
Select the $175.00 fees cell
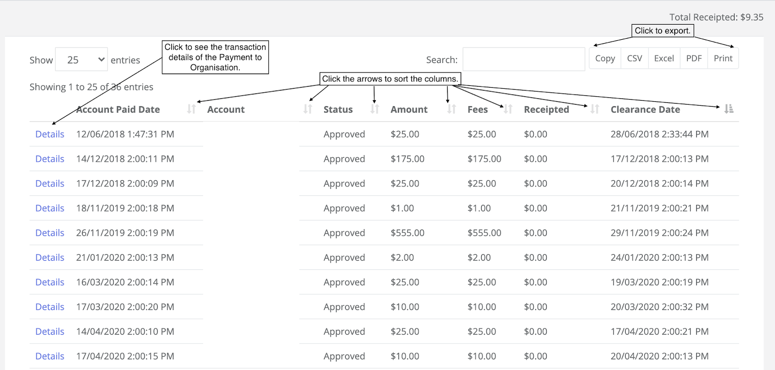click(484, 159)
